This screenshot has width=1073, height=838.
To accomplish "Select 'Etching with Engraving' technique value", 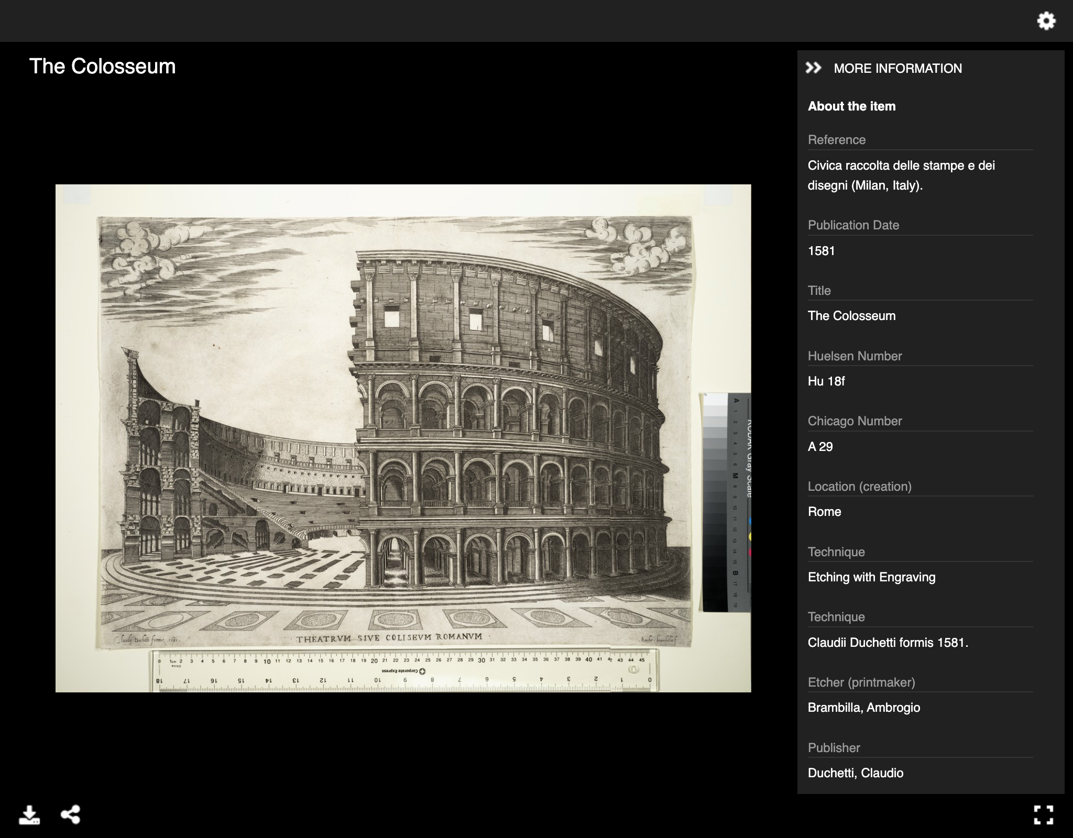I will point(871,577).
